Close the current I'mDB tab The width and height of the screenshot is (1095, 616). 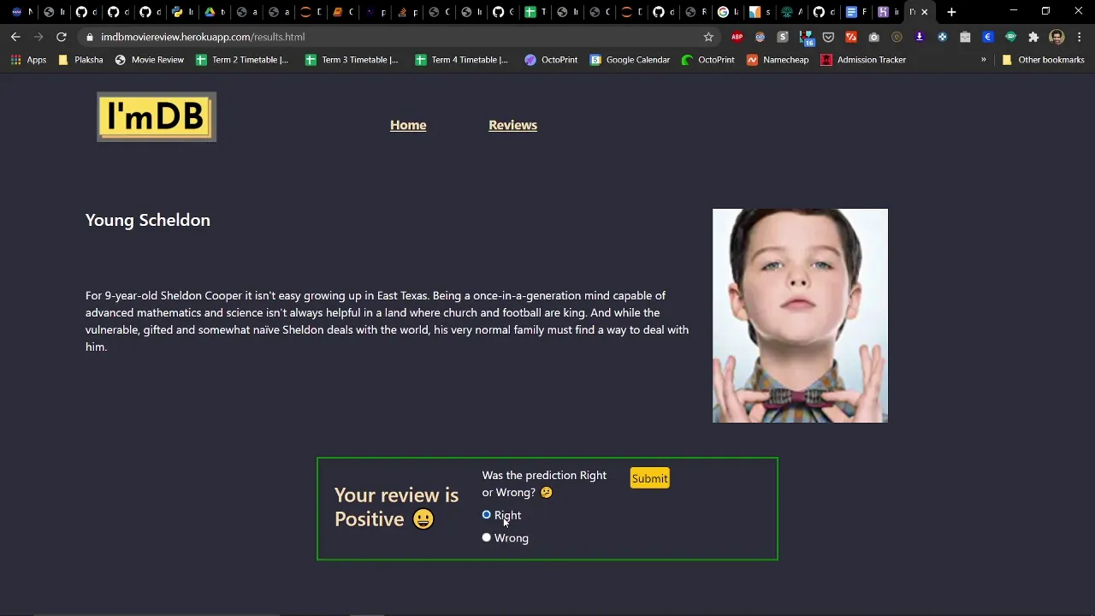point(924,12)
